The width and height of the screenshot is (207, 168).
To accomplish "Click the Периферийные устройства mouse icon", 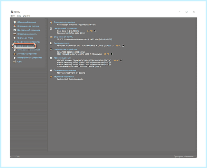I will (x=14, y=58).
